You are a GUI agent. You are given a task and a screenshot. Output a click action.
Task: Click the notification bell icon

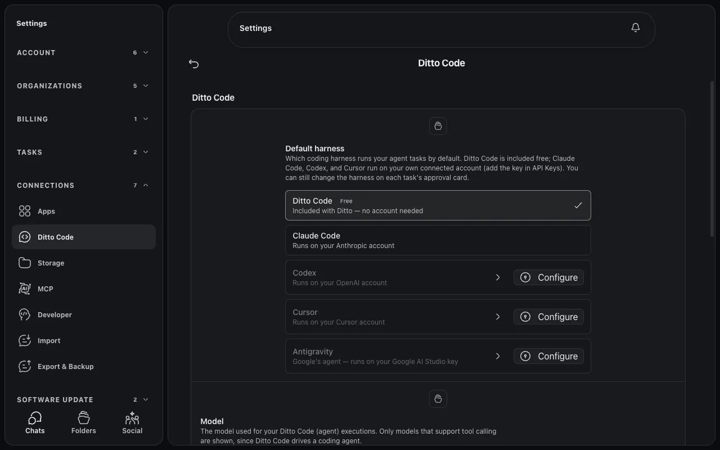click(636, 28)
